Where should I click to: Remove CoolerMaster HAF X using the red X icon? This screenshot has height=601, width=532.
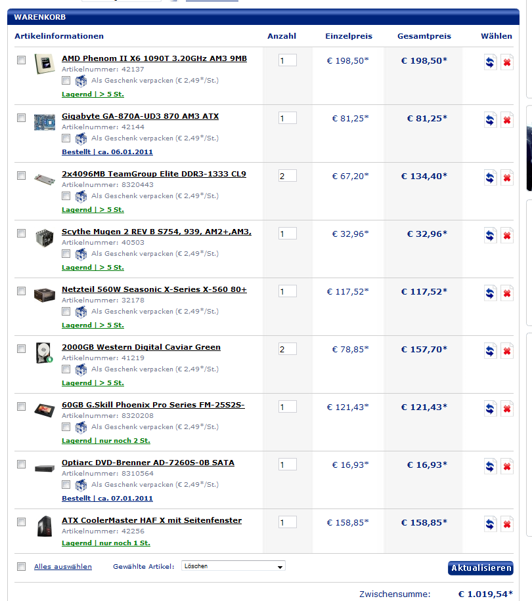point(507,524)
